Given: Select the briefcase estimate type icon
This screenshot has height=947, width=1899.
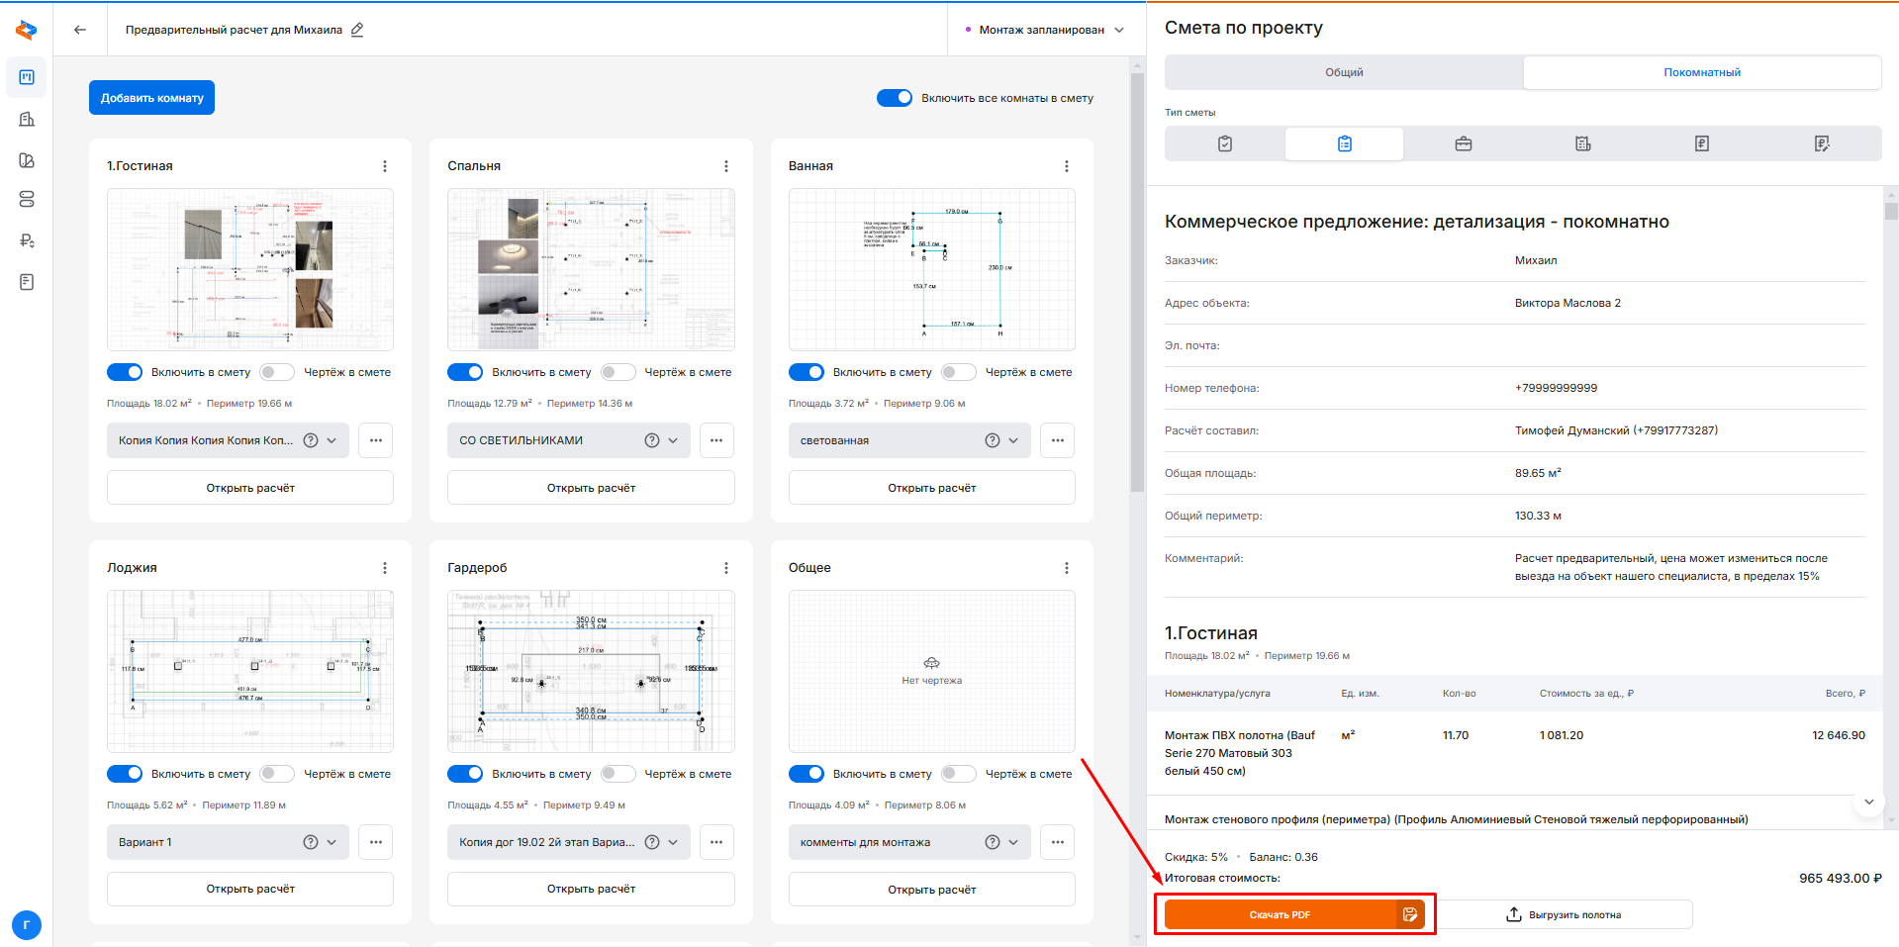Looking at the screenshot, I should [x=1463, y=143].
